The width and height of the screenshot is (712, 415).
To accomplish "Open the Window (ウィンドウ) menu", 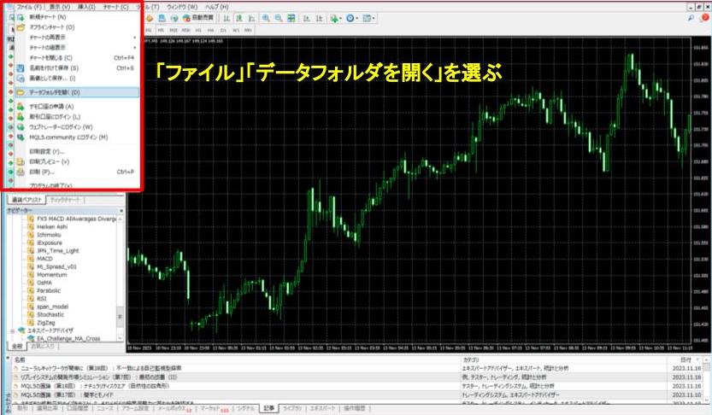I will [181, 7].
